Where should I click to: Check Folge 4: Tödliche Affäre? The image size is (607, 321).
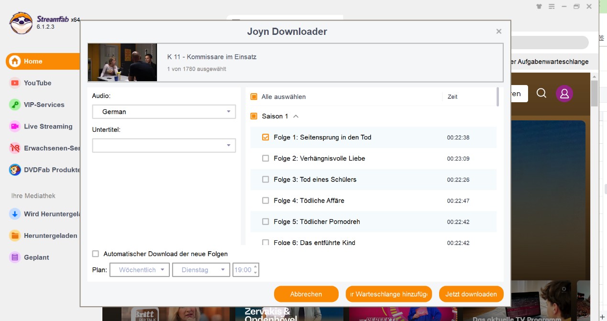[x=265, y=201]
